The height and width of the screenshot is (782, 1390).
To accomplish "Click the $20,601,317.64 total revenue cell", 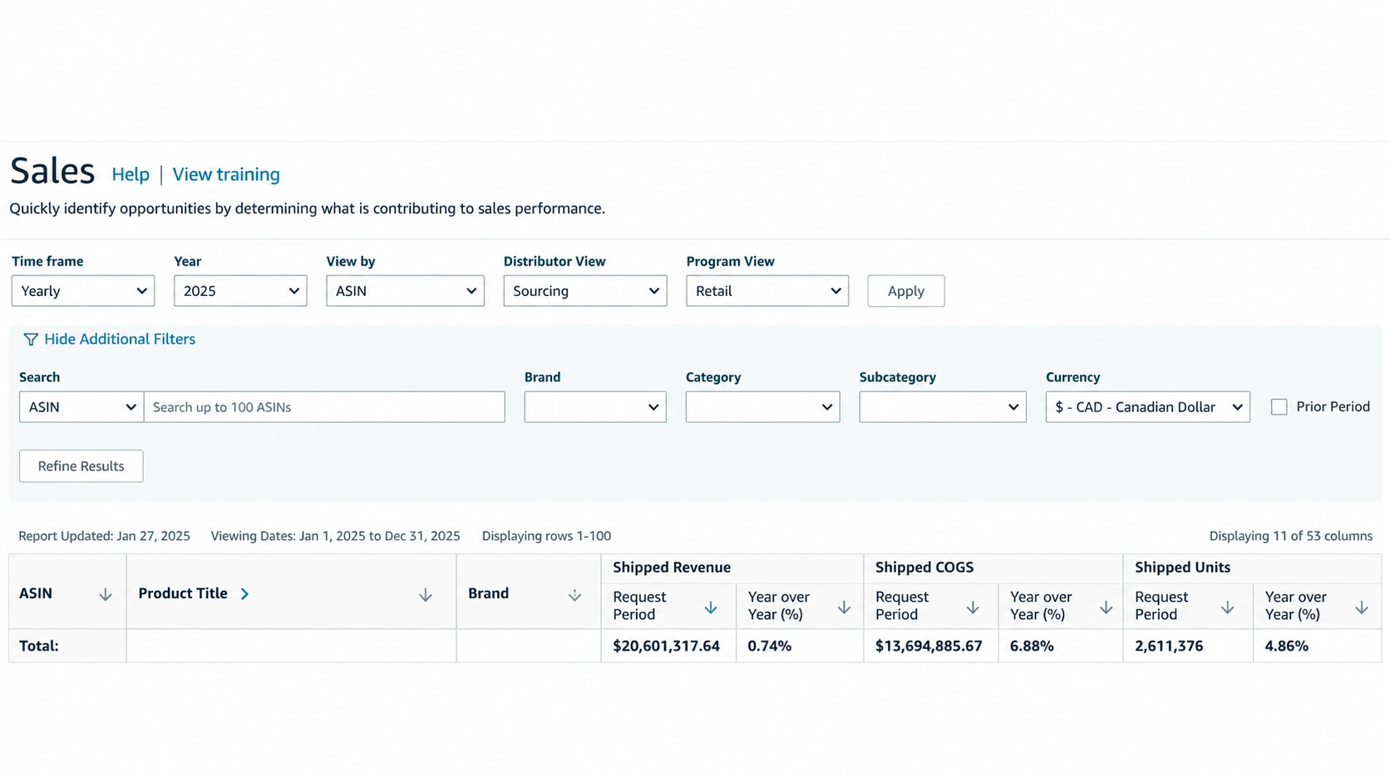I will [667, 646].
